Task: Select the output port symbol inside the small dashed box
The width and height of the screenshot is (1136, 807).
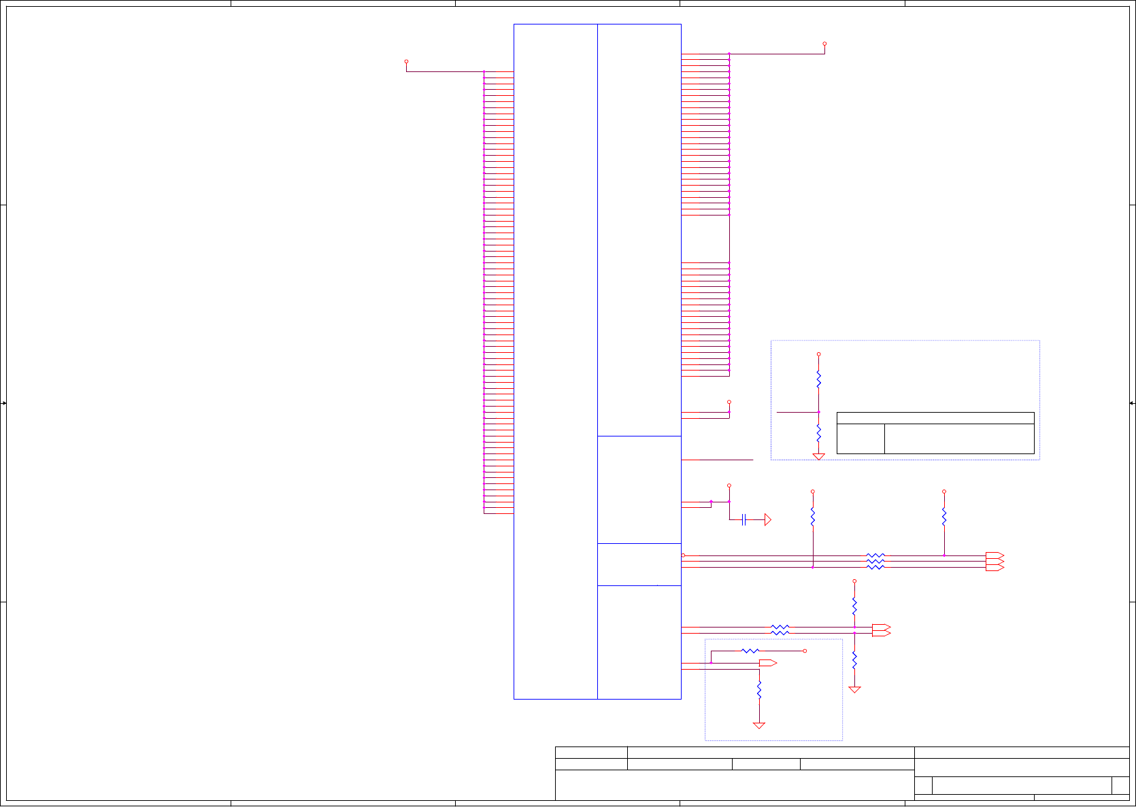Action: pos(768,663)
